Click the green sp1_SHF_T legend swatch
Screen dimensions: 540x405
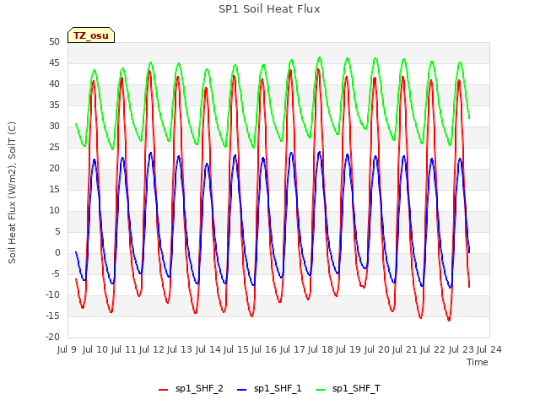click(x=321, y=390)
